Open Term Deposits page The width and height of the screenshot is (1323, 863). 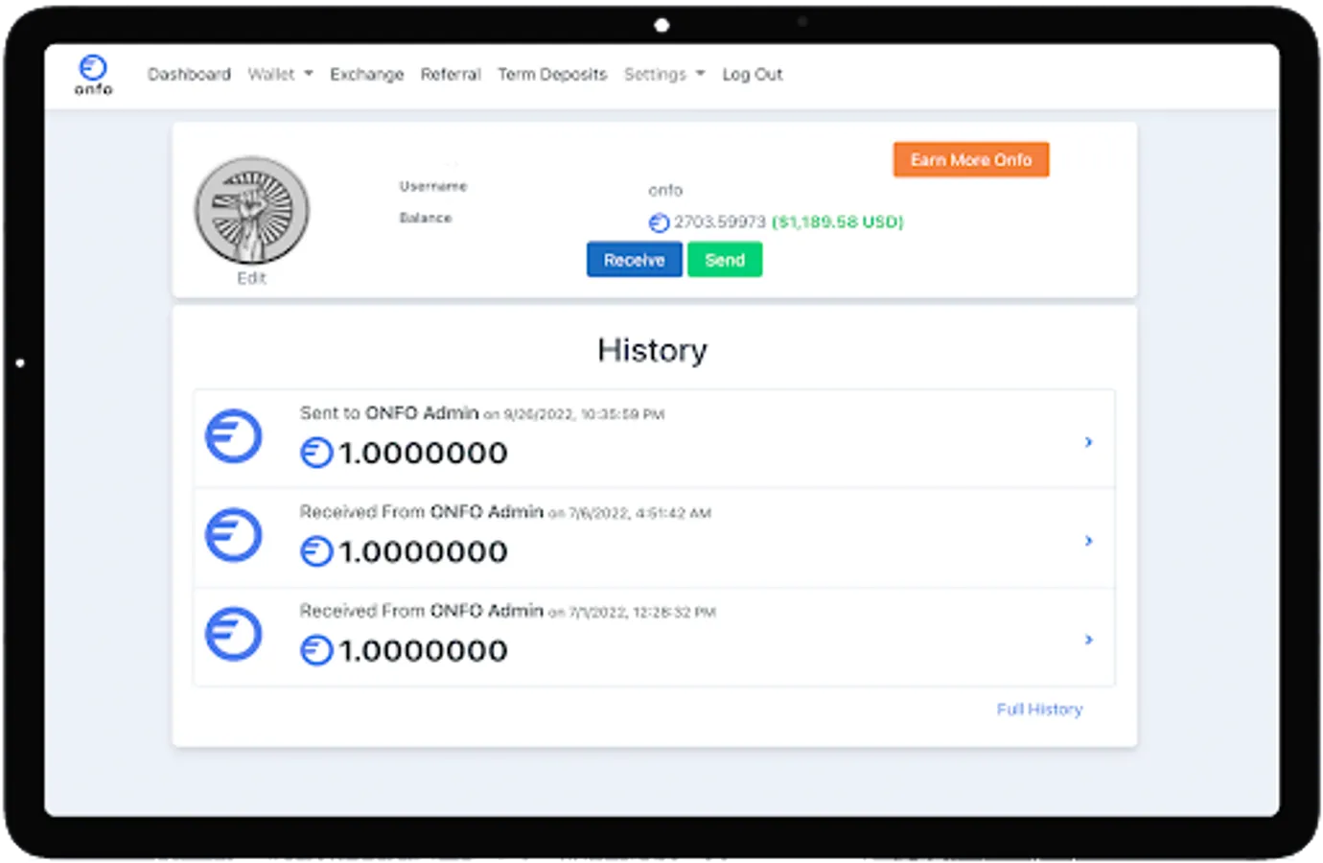(x=552, y=75)
